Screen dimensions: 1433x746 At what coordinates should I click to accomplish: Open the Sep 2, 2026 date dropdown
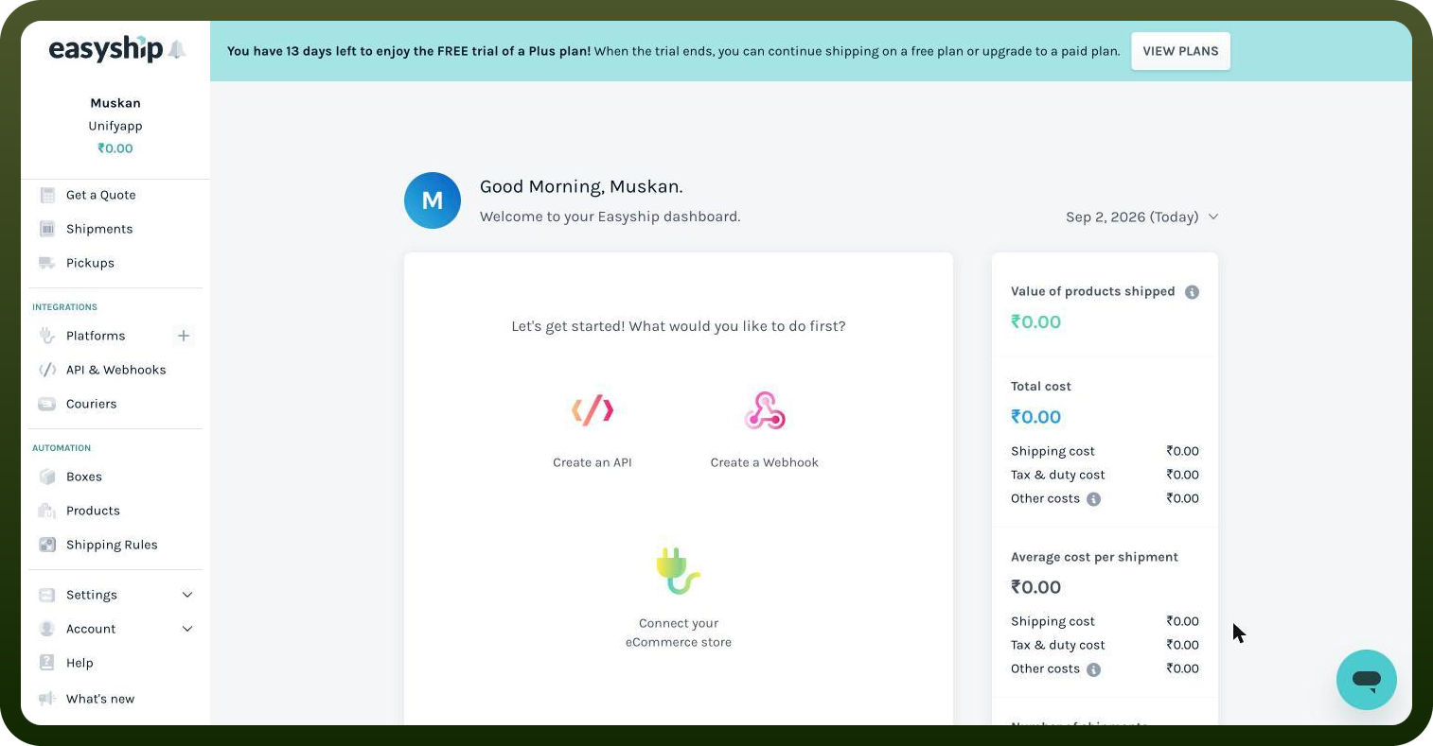pyautogui.click(x=1142, y=217)
